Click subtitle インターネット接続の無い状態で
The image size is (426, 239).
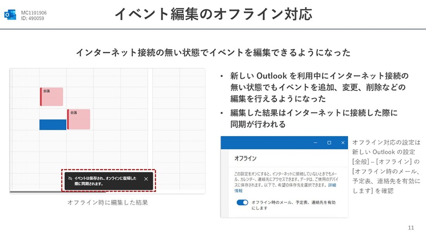click(213, 52)
